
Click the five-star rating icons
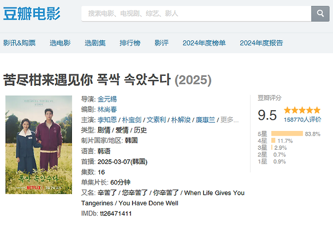(302, 110)
